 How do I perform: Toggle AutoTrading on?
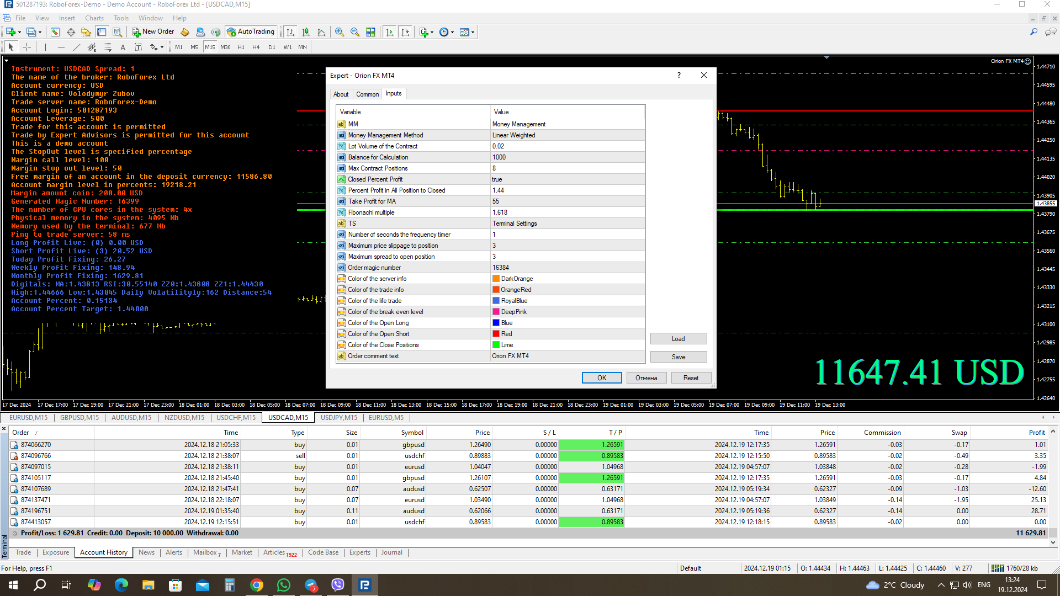point(251,31)
